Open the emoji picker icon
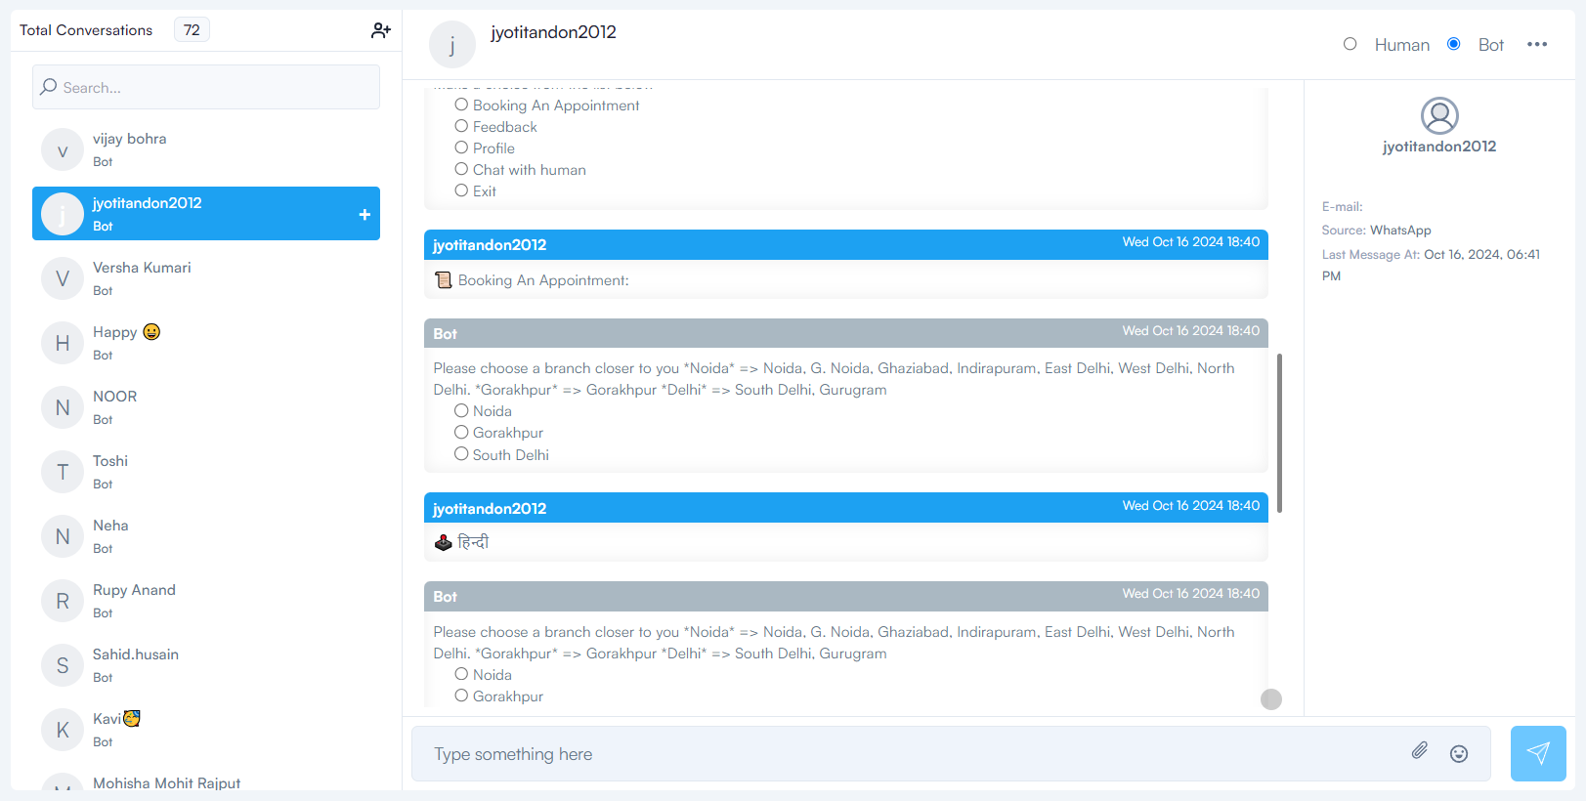This screenshot has width=1586, height=801. (x=1459, y=753)
